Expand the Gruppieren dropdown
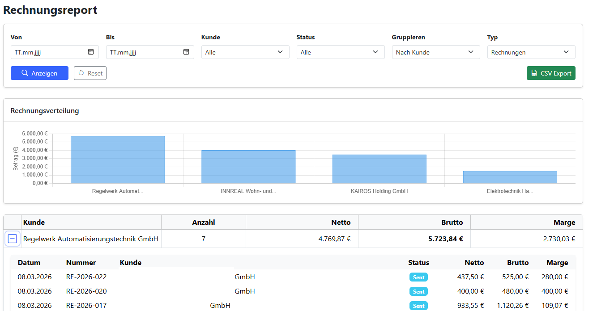The image size is (597, 311). pyautogui.click(x=435, y=52)
